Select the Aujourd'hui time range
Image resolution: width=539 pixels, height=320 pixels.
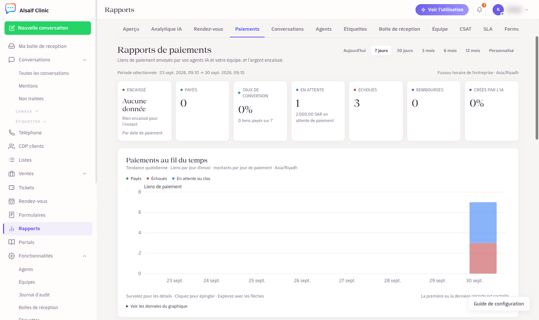(354, 51)
